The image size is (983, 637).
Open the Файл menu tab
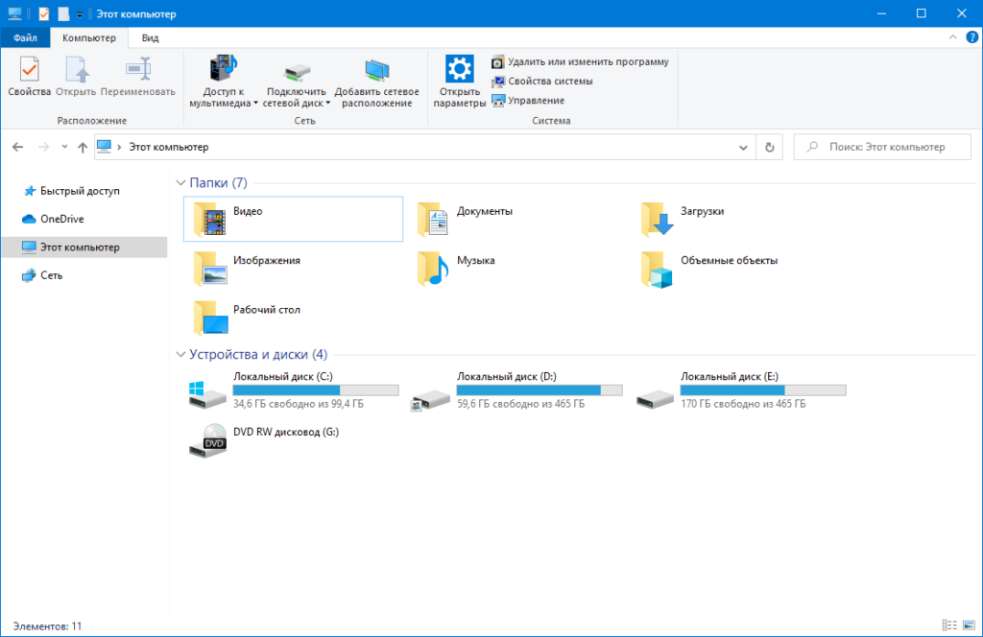(x=26, y=37)
